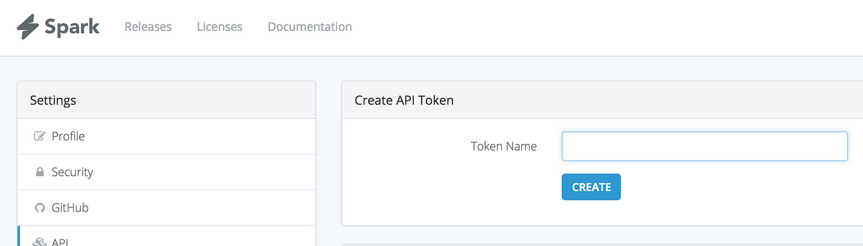Click the Create API Token heading
This screenshot has width=863, height=246.
pos(404,100)
